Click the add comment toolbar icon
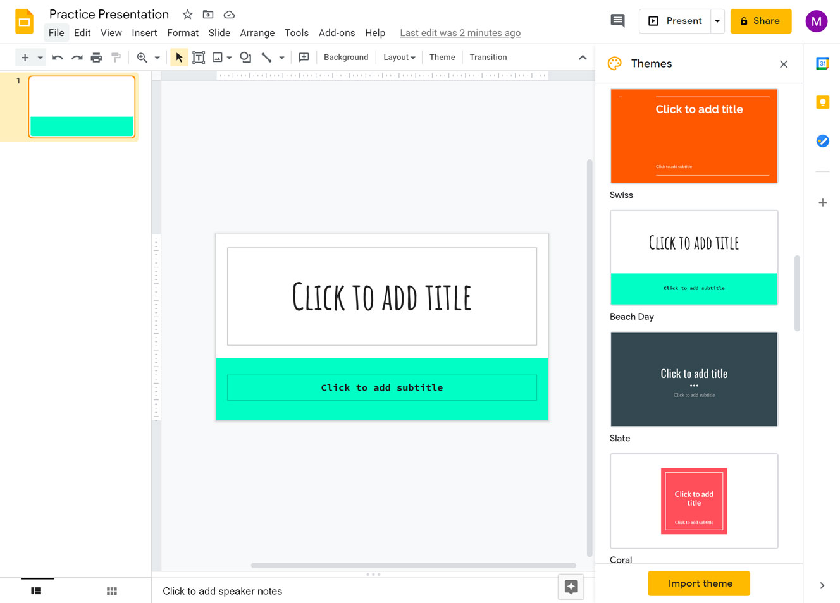 coord(304,58)
